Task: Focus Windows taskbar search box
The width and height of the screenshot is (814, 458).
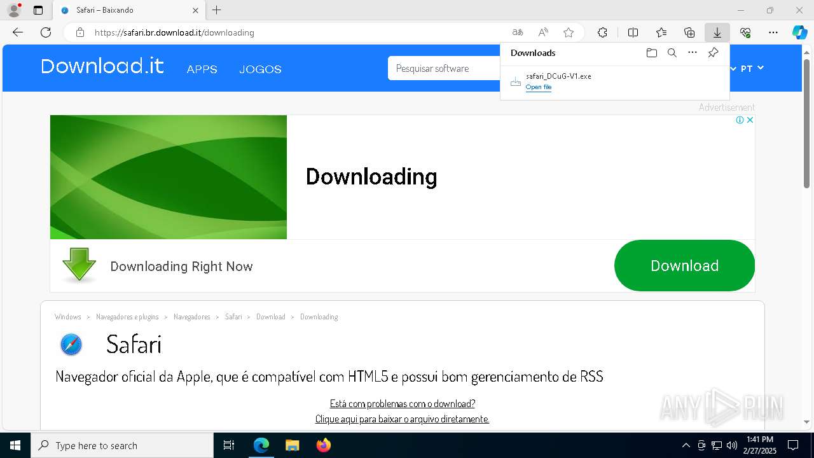Action: point(122,445)
